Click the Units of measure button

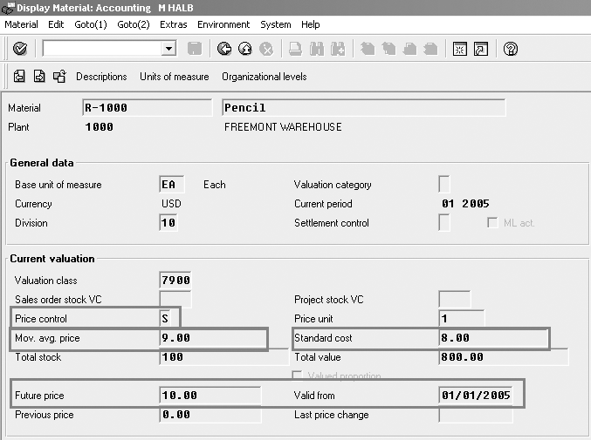pos(174,77)
